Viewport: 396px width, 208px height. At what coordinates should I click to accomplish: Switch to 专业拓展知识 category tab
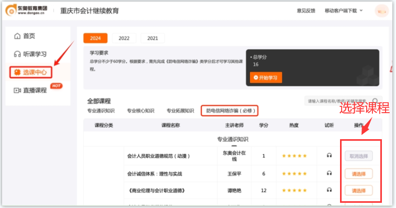pyautogui.click(x=180, y=111)
